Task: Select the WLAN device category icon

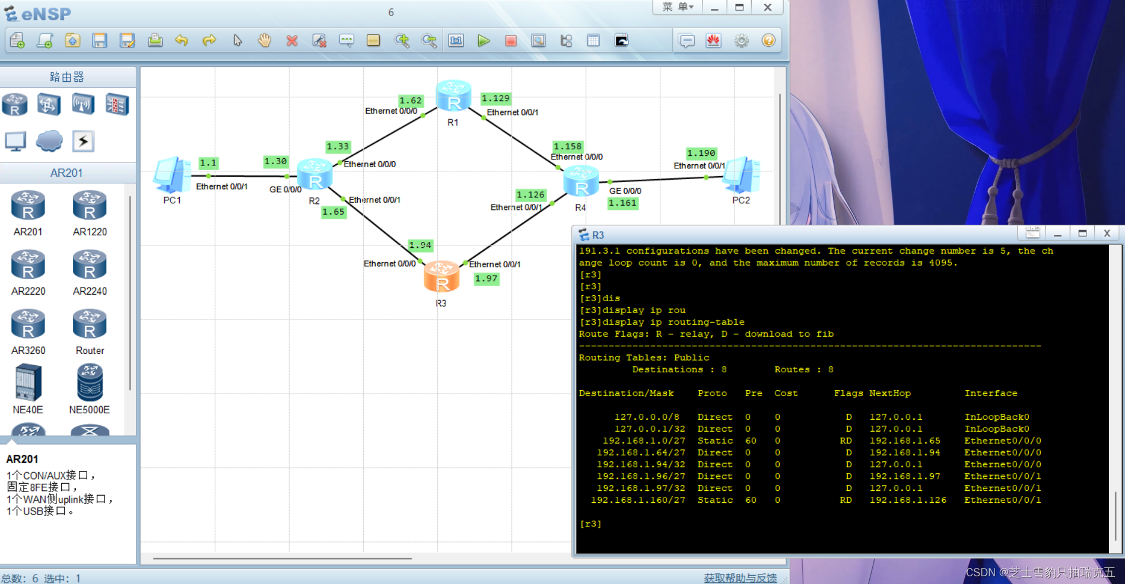Action: (x=83, y=104)
